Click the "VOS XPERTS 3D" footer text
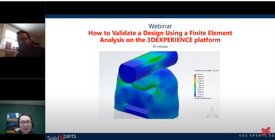 point(257,136)
